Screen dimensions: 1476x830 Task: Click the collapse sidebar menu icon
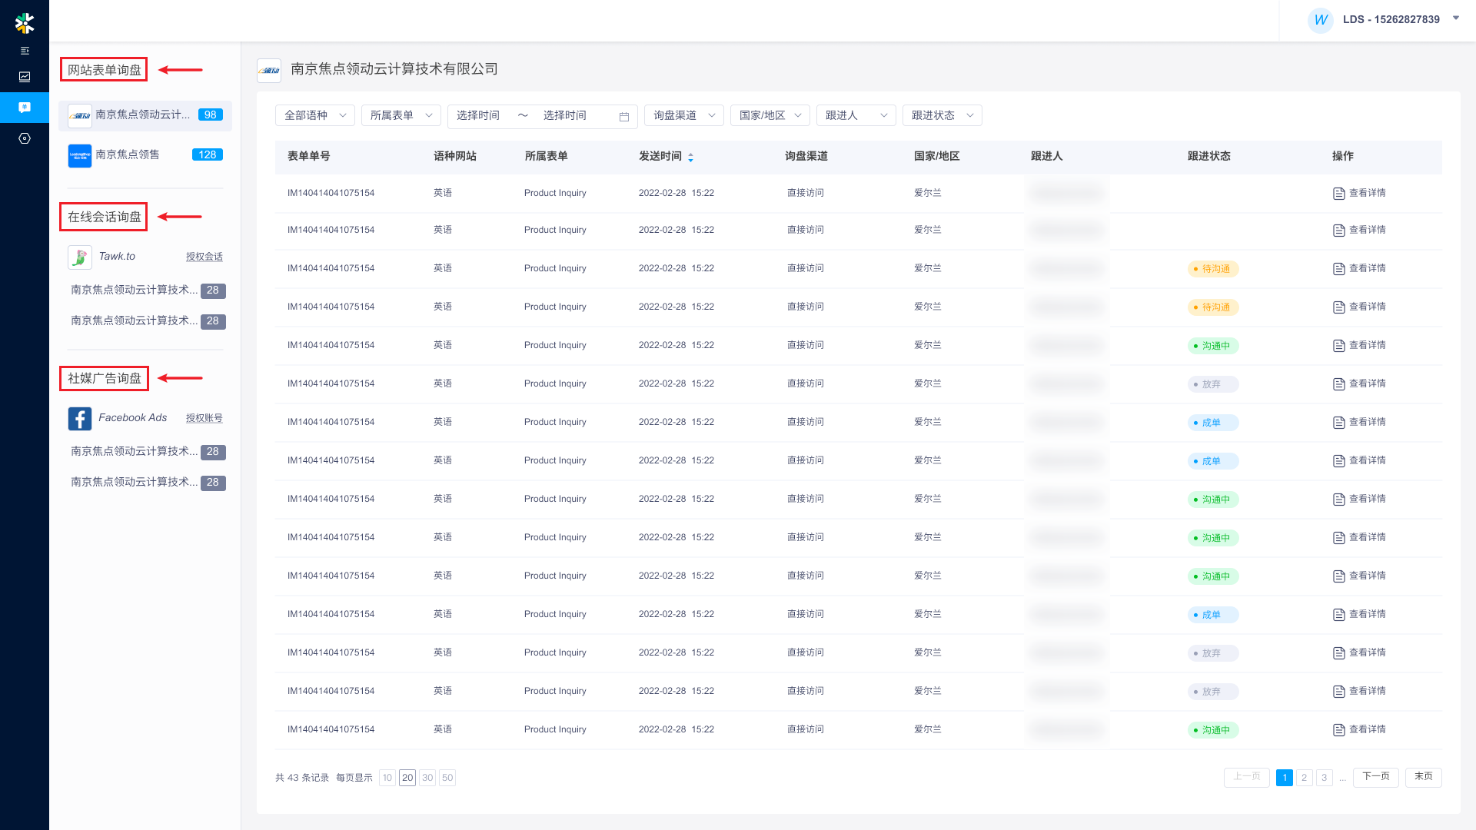pyautogui.click(x=25, y=51)
